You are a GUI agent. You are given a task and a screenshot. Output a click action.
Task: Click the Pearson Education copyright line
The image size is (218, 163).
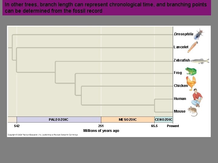[43, 135]
